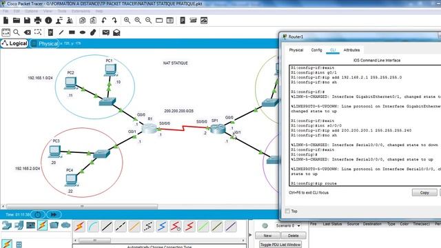Click the New file toolbar icon
The width and height of the screenshot is (441, 248).
pyautogui.click(x=6, y=20)
